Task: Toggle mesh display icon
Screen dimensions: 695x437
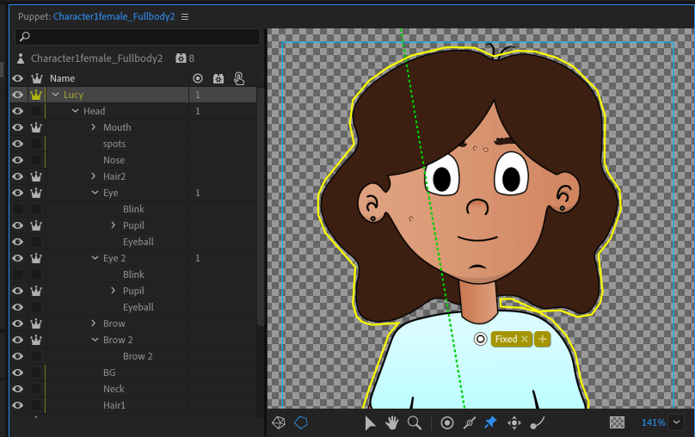Action: point(279,423)
